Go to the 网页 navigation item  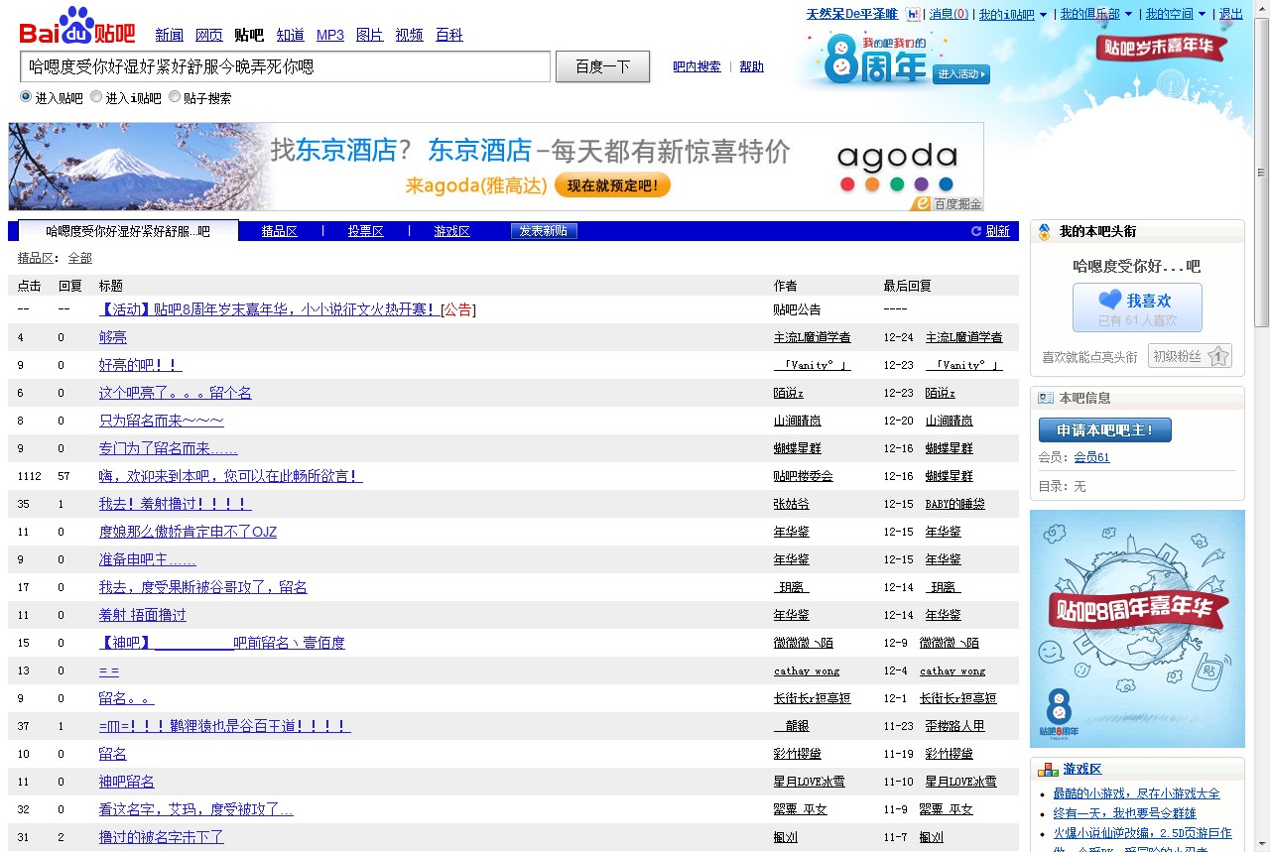(209, 35)
